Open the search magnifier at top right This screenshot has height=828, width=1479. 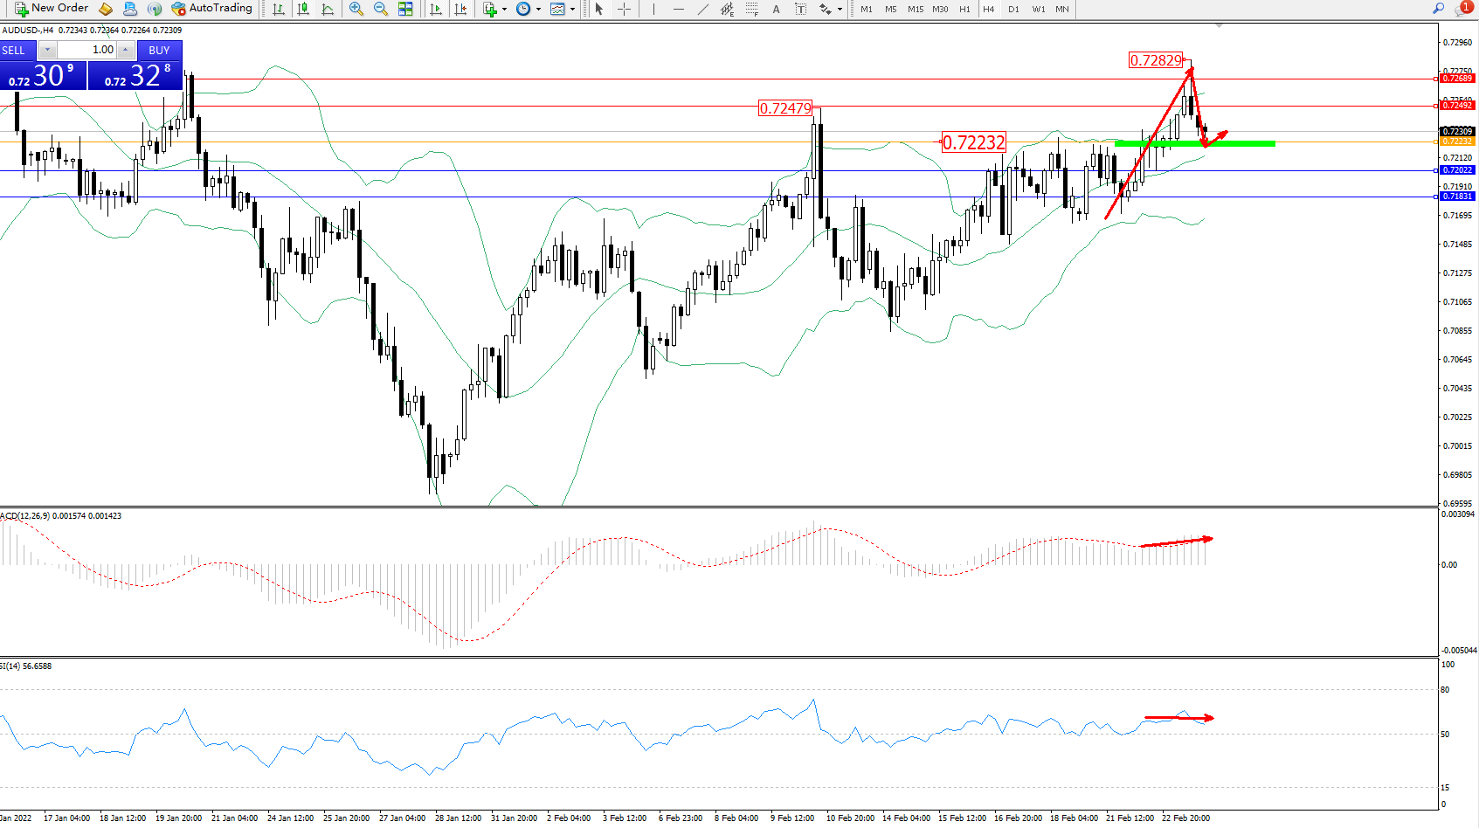point(1438,9)
